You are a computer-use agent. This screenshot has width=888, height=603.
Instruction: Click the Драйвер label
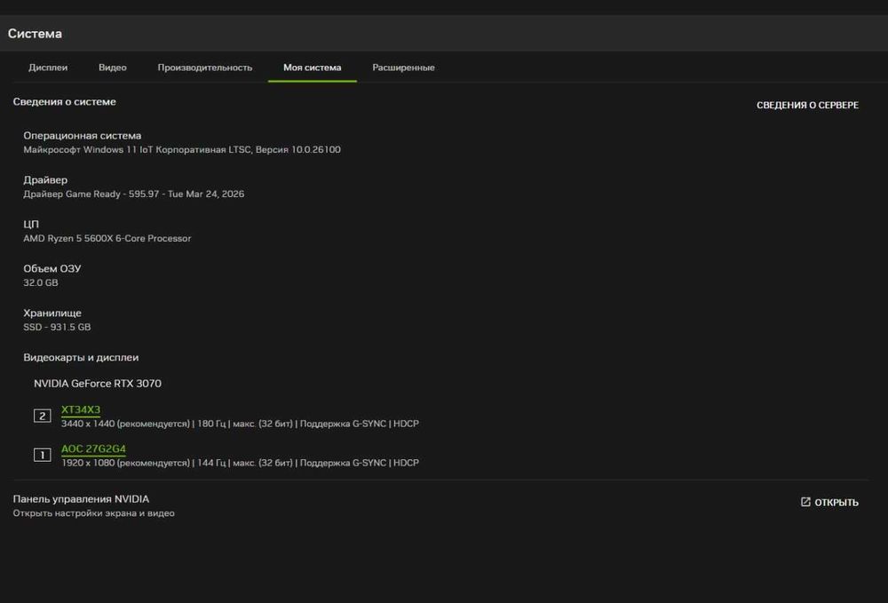point(45,179)
